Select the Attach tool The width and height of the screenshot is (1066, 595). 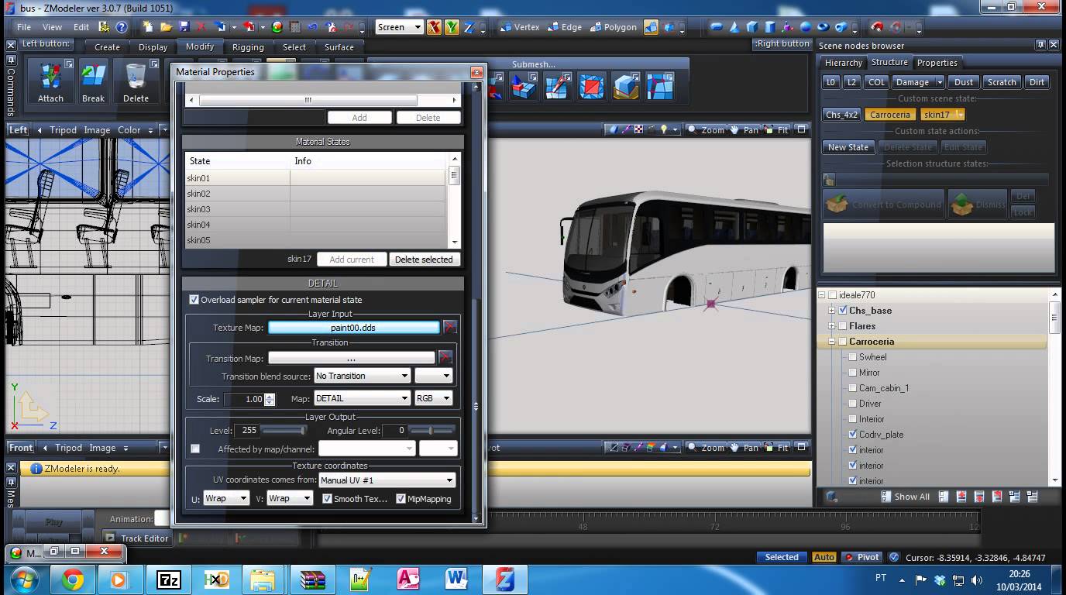(51, 81)
